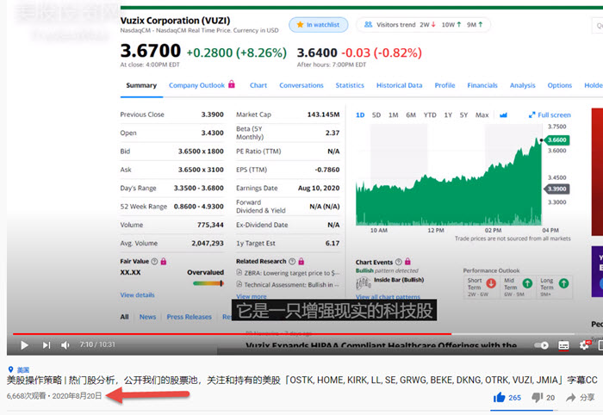
Task: Click the Fair Value help icon
Action: [154, 261]
